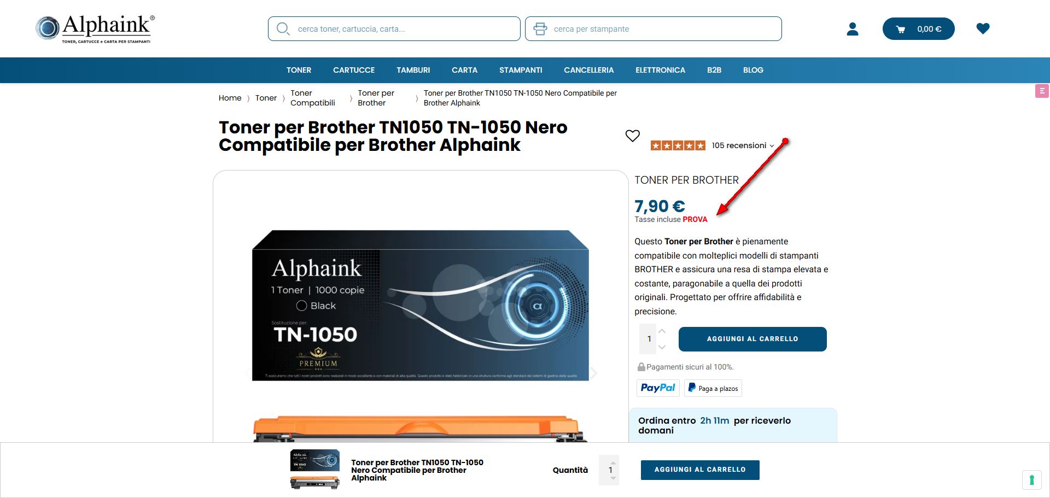Open the user account icon
Screen dimensions: 1050x498
853,29
